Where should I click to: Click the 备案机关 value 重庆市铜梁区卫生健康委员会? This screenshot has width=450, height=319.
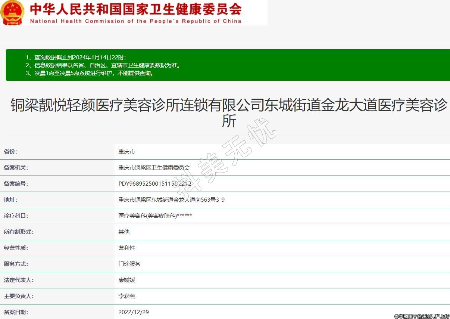154,168
